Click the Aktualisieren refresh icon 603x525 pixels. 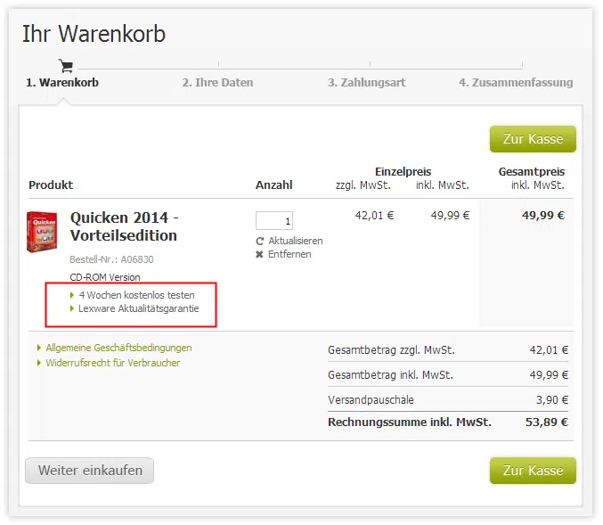pos(260,241)
